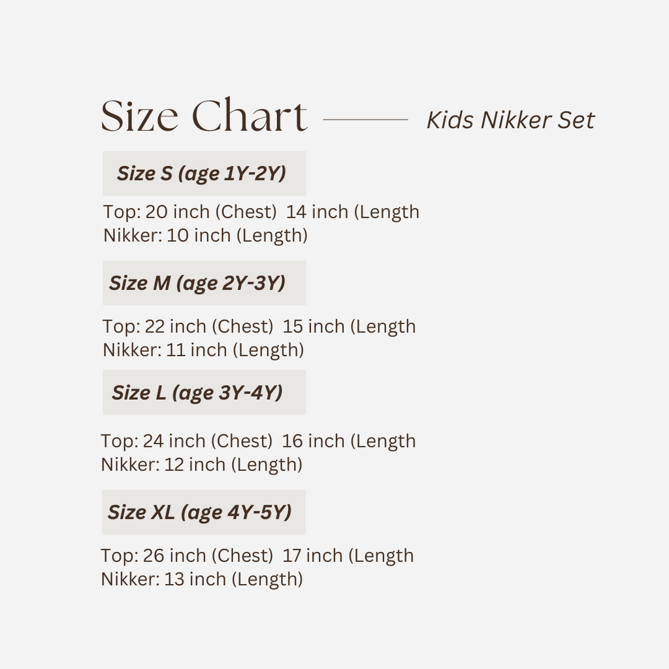
Task: Click the word 'Chart' in the main title
Action: [250, 117]
